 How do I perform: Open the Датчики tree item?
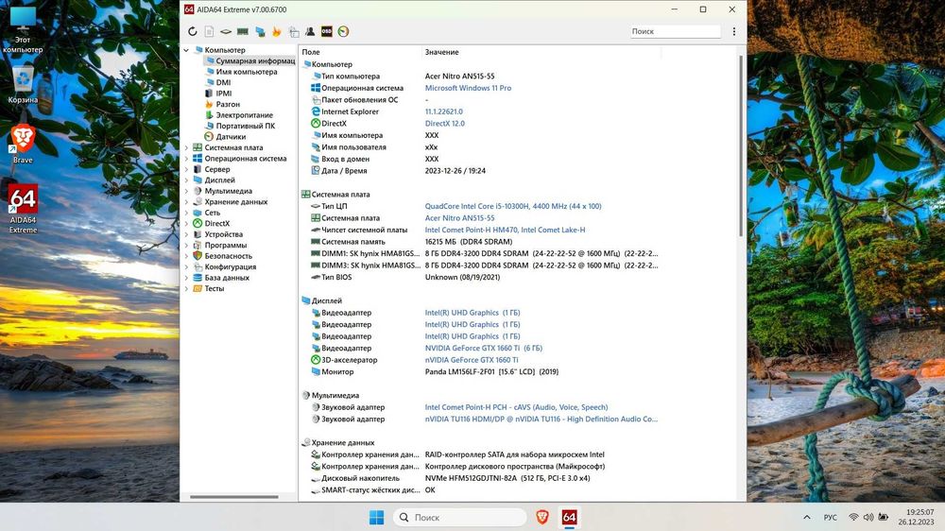click(x=231, y=137)
